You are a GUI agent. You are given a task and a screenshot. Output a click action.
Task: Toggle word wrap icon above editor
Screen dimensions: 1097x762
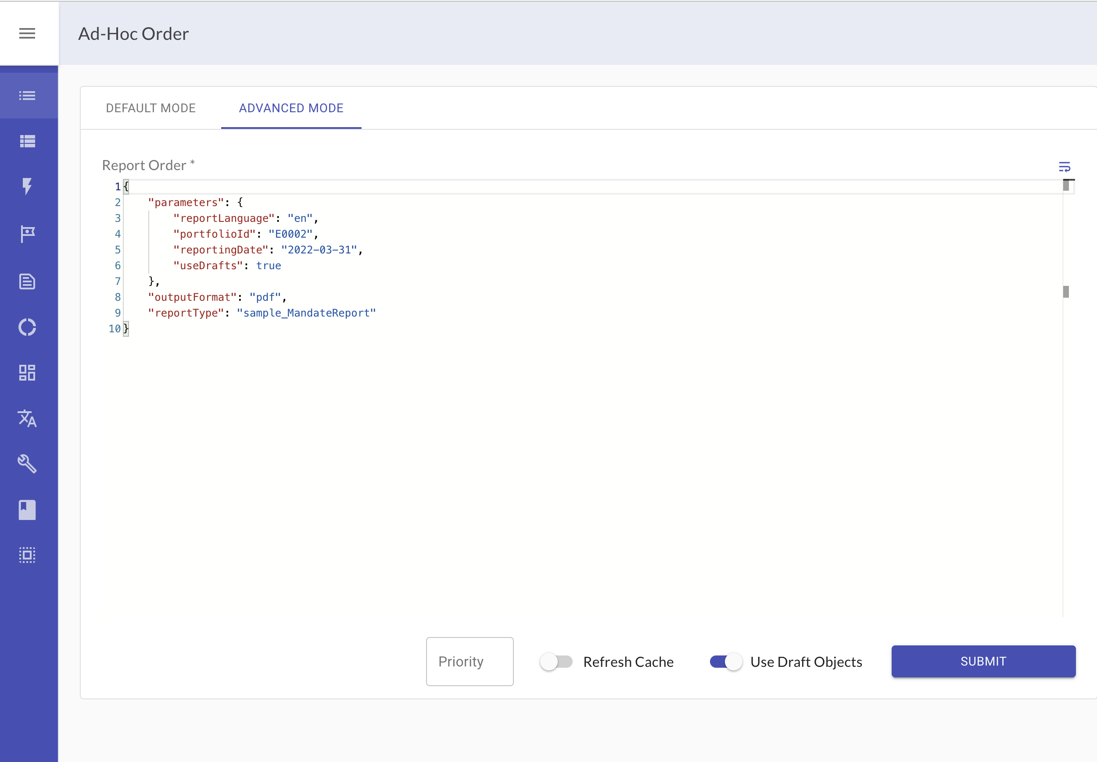[x=1064, y=167]
